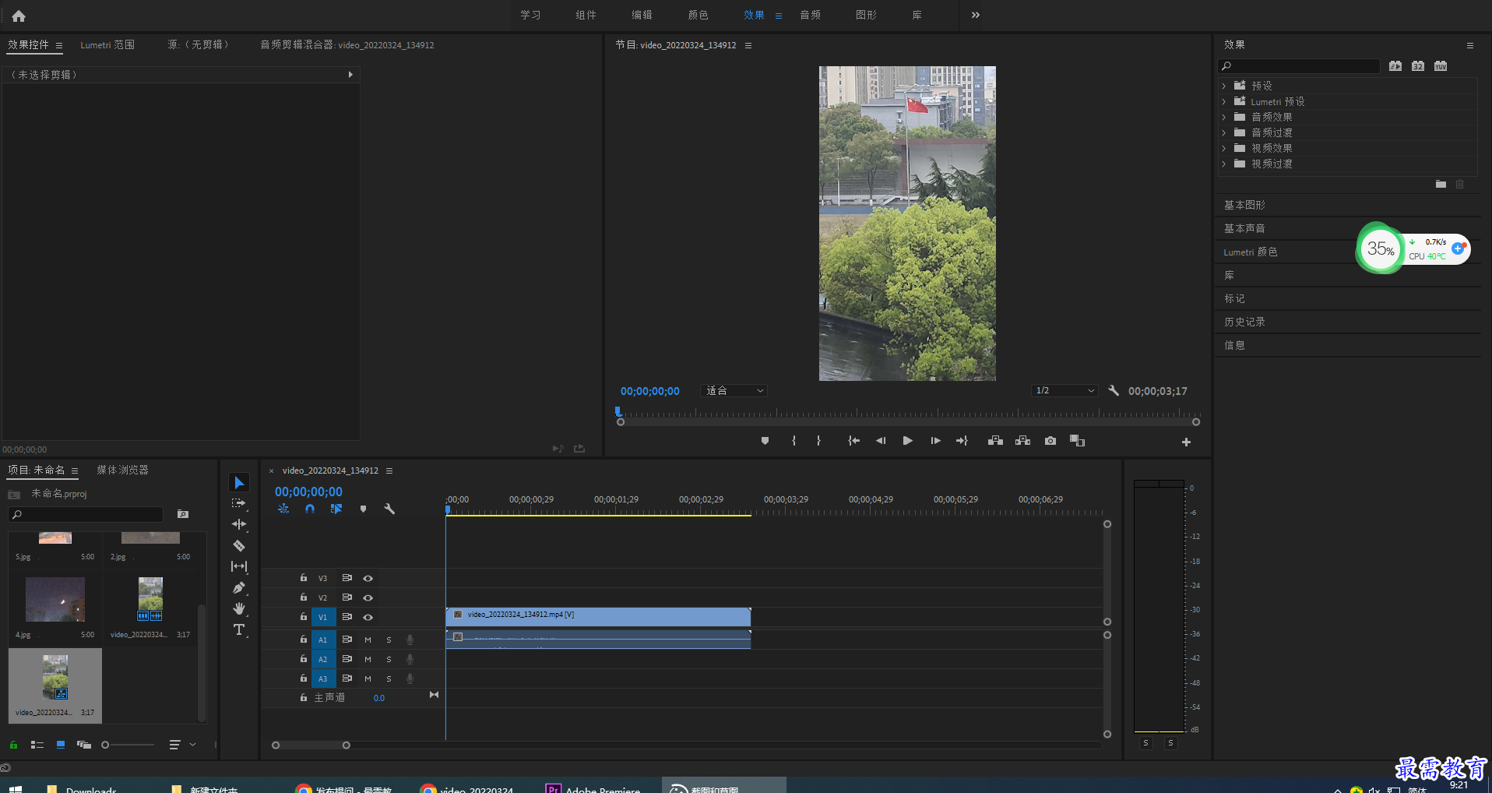Expand 视频过渡 folder
Viewport: 1492px width, 793px height.
(1224, 164)
